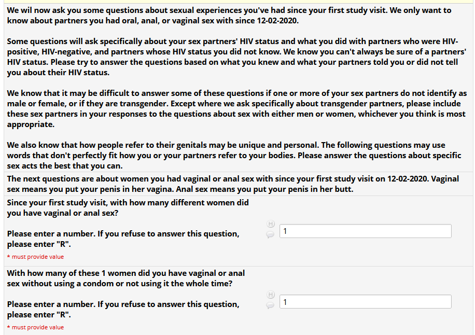Open comment balloon beside the condom question field
Image resolution: width=475 pixels, height=335 pixels.
coord(270,305)
